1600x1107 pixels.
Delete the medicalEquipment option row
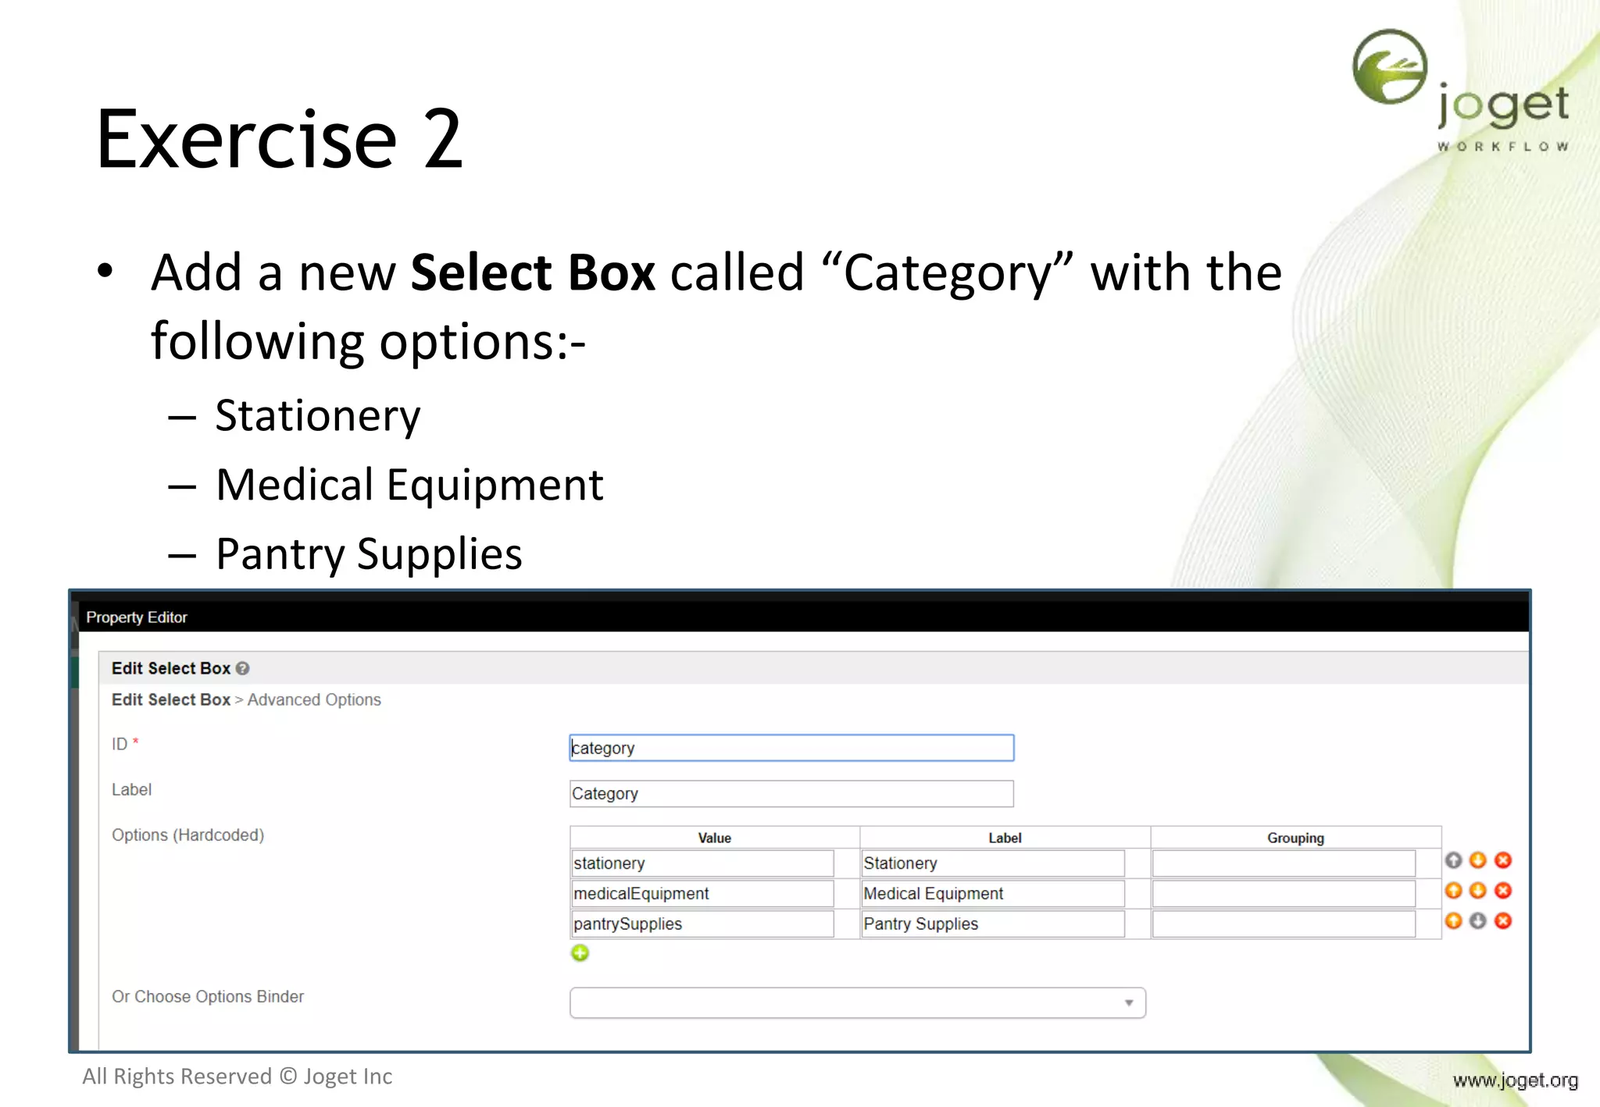point(1503,891)
